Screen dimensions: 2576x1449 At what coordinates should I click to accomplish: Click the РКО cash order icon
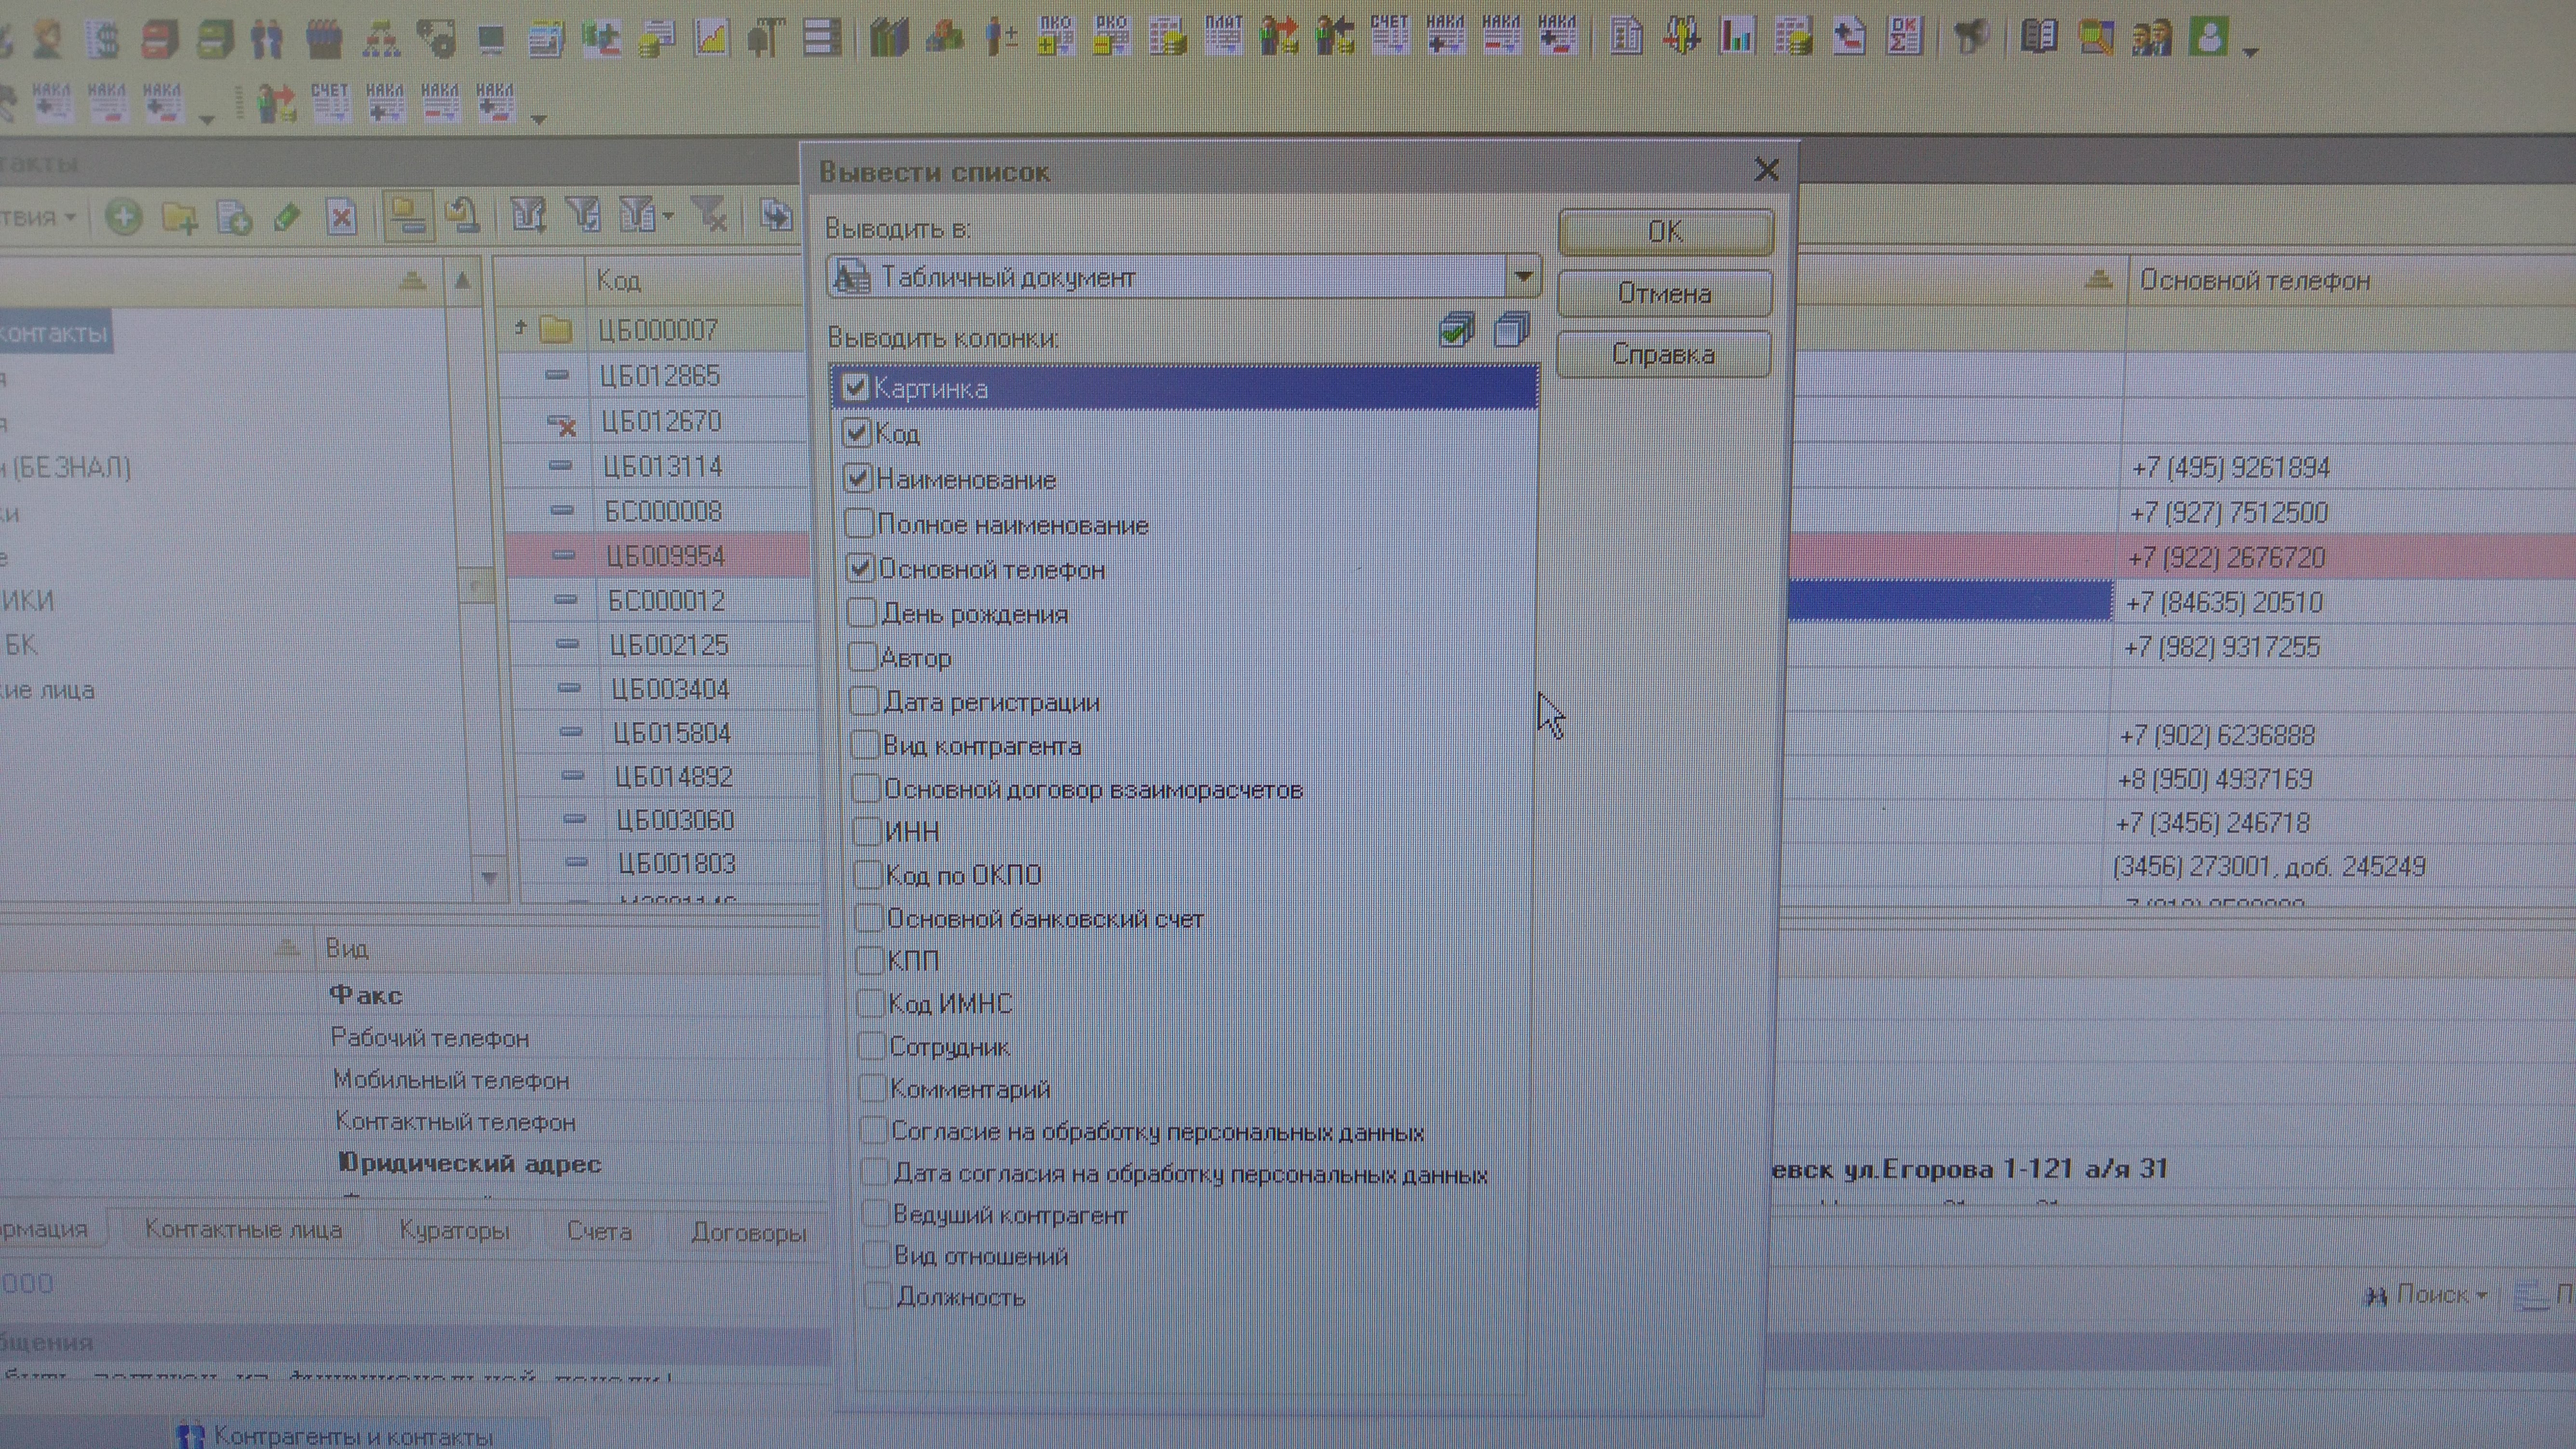pos(1111,36)
